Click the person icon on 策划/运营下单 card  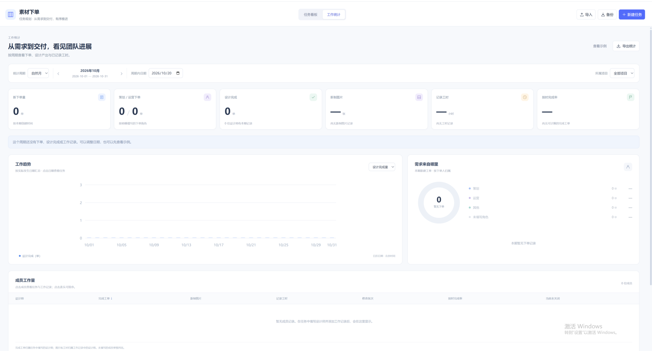pyautogui.click(x=207, y=97)
